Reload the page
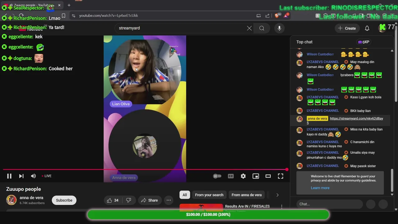 (21, 16)
